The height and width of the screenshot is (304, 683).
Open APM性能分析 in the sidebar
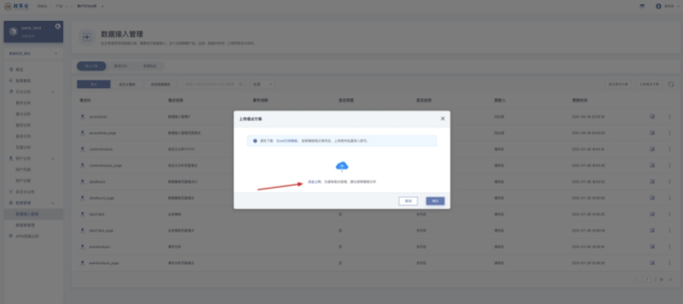pos(27,236)
